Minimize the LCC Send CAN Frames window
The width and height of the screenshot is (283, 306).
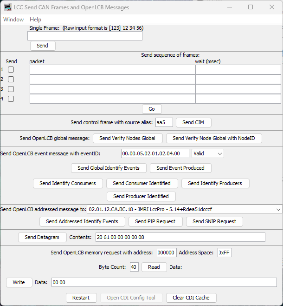[230, 7]
